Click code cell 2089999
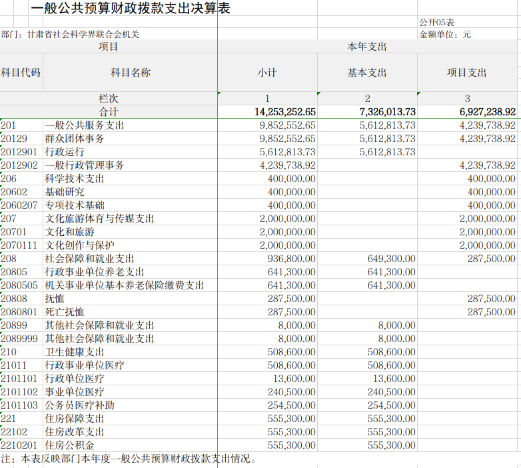Screen dimensions: 521x468 point(21,339)
